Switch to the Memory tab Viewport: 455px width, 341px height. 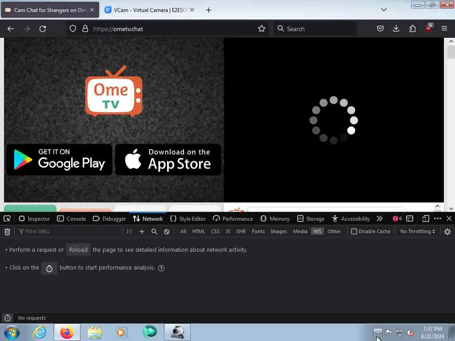click(x=275, y=218)
